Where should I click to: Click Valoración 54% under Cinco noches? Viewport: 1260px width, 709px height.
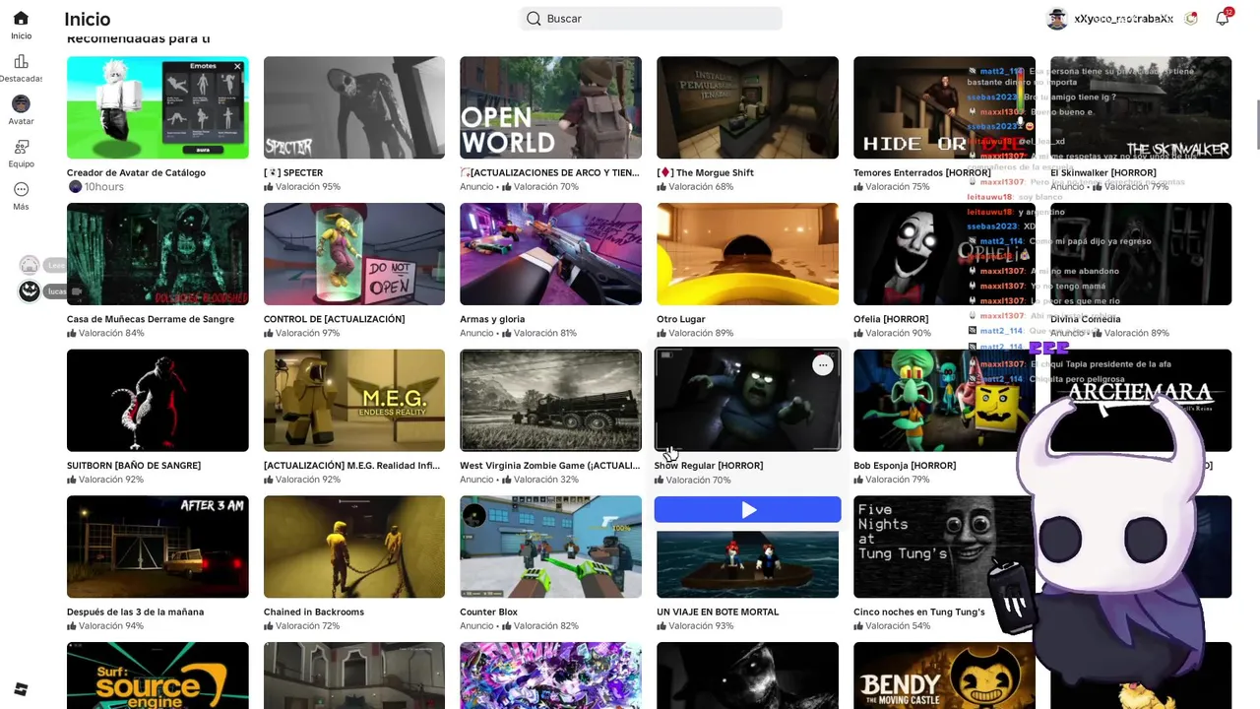click(892, 625)
